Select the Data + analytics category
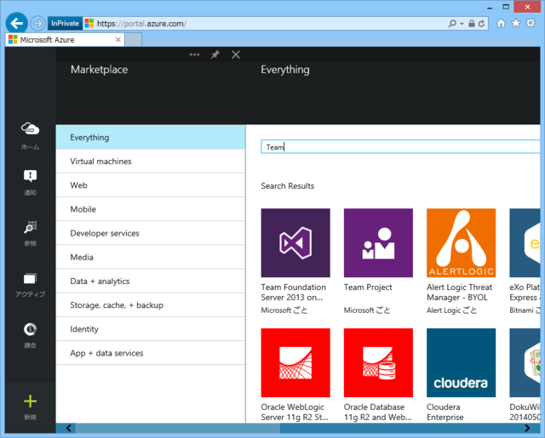545x438 pixels. click(151, 282)
